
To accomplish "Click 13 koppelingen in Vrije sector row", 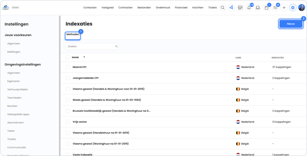I will 281,122.
